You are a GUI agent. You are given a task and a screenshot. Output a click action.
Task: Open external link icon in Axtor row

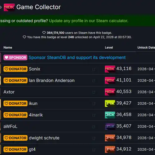point(94,92)
